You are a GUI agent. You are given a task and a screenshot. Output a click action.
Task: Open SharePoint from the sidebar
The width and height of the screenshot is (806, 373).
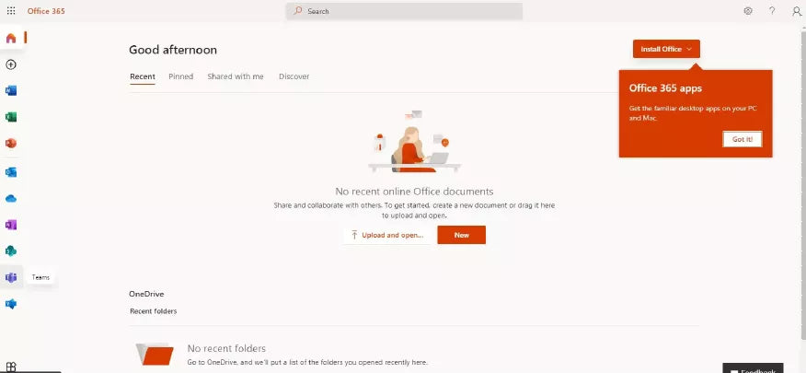tap(11, 251)
